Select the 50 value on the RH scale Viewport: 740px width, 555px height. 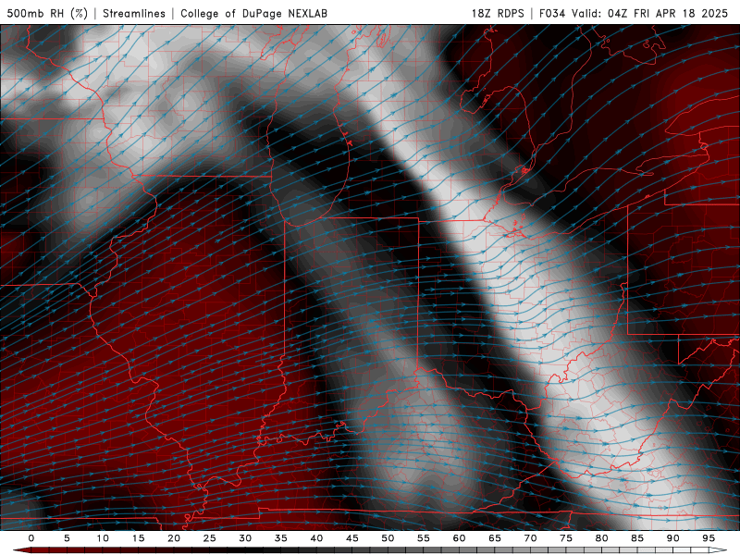coord(388,538)
